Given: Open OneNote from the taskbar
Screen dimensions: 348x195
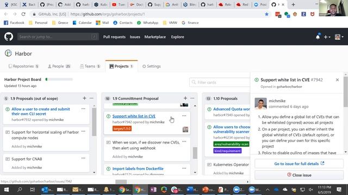Looking at the screenshot, I should 153,190.
